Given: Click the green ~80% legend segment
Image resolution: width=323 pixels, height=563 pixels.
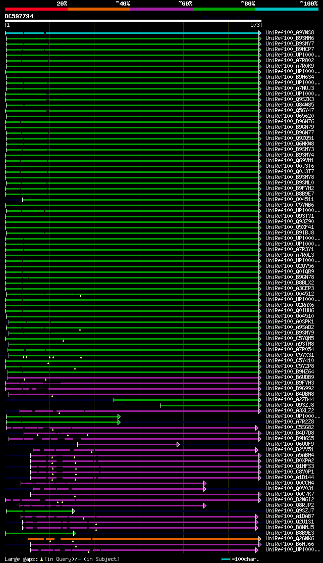Looking at the screenshot, I should [x=224, y=9].
